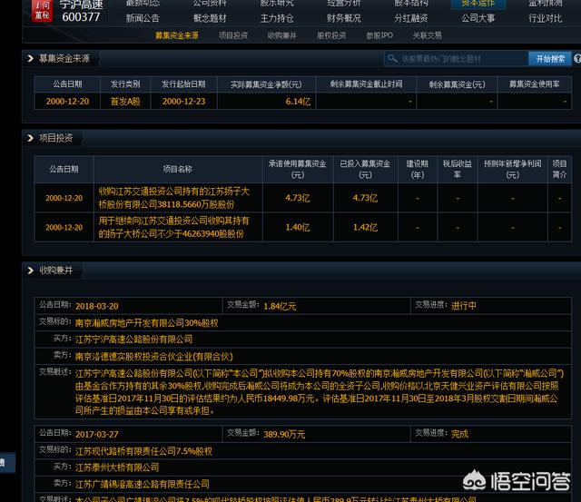Open the 行业对比 tab
This screenshot has height=502, width=581.
[545, 18]
